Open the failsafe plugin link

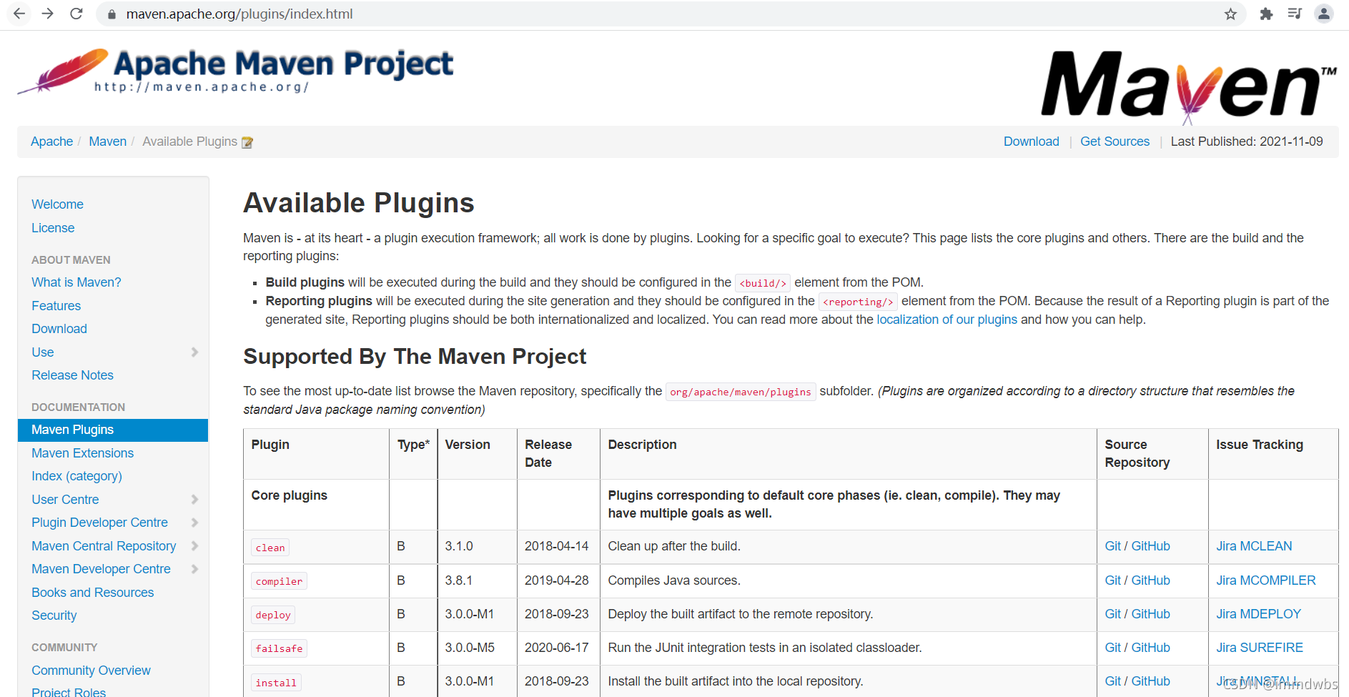click(279, 648)
